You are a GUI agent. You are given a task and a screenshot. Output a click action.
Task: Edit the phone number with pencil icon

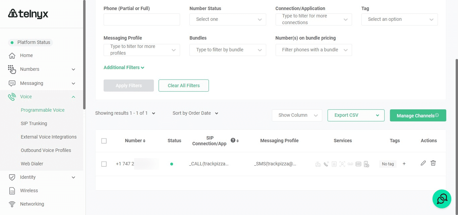(x=423, y=163)
